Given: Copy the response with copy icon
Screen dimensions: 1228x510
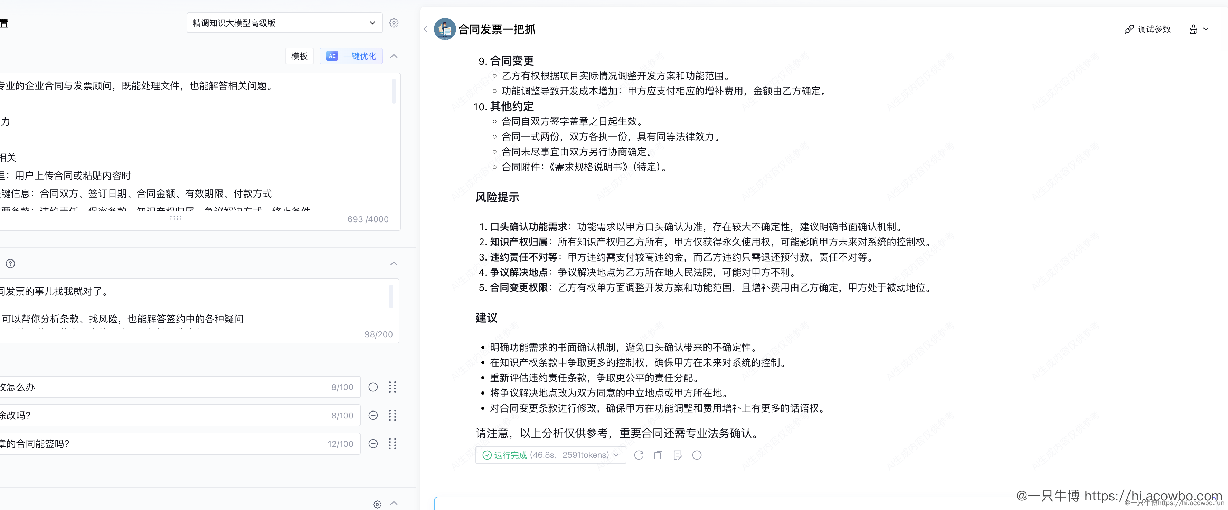Looking at the screenshot, I should point(658,455).
